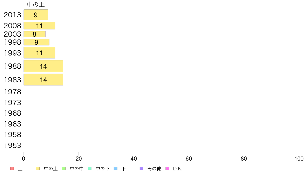This screenshot has height=190, width=306.
Task: Select the 1983 bar showing 14
Action: [44, 80]
